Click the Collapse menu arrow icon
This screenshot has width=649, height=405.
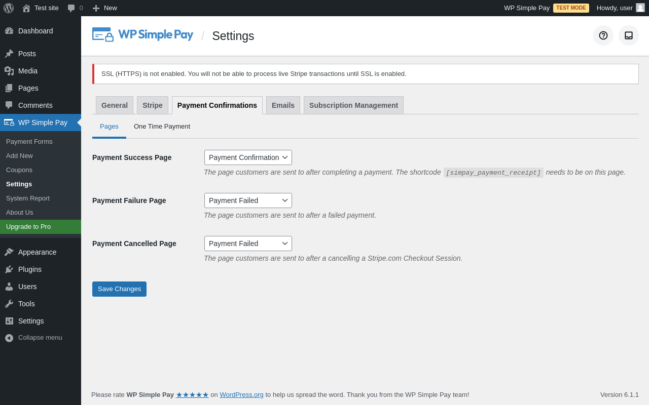pos(9,338)
